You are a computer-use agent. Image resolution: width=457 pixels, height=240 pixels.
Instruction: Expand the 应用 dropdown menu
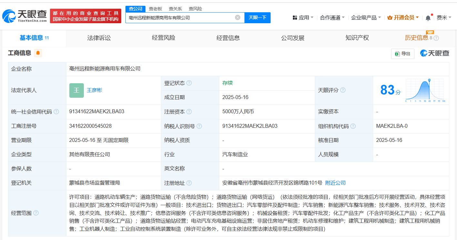(x=303, y=18)
